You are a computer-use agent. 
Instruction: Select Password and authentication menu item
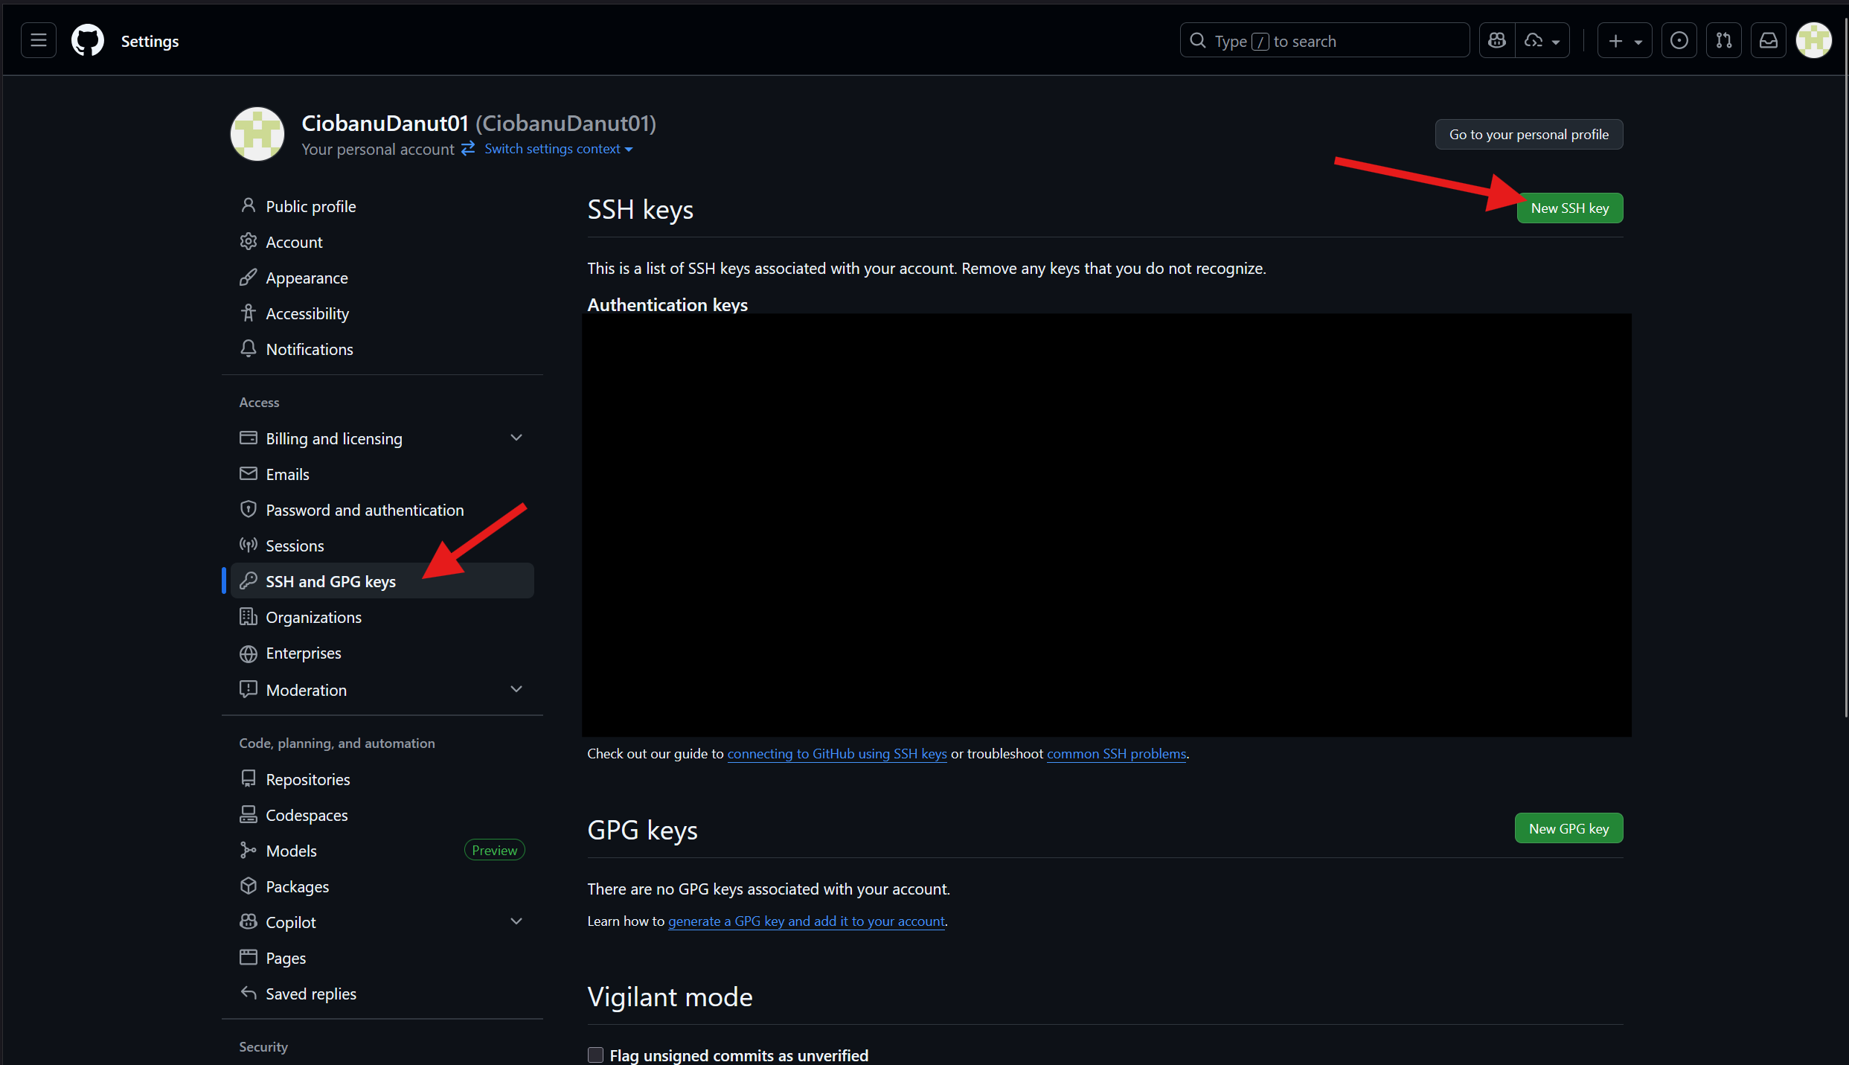point(365,510)
